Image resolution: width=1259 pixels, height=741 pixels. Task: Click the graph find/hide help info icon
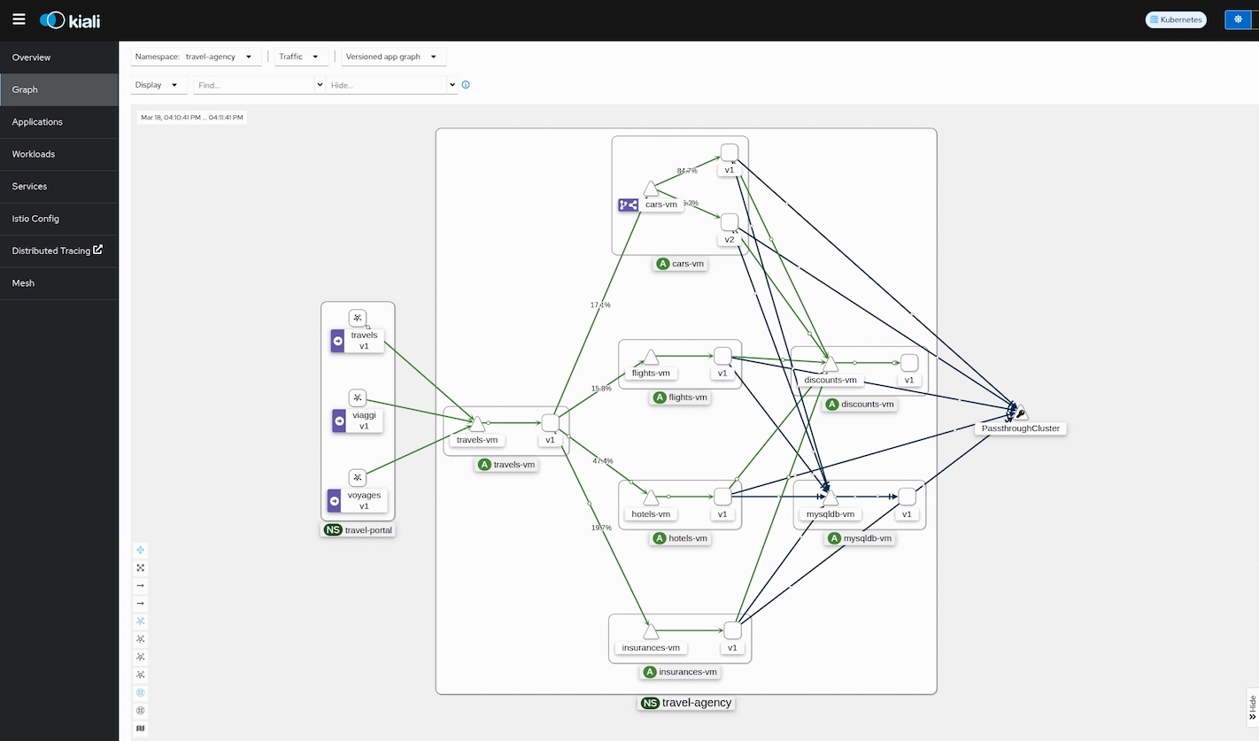[466, 85]
